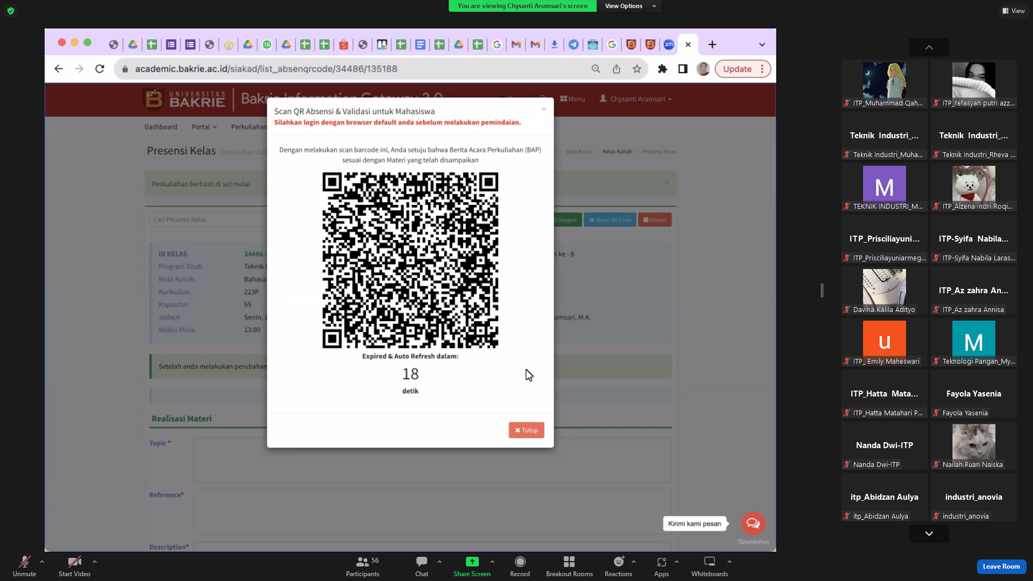Open the live chat bubble icon

click(753, 523)
